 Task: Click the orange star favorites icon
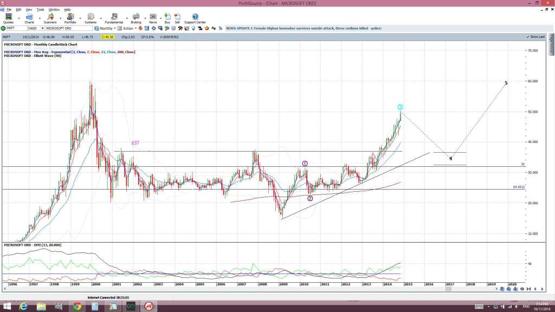coord(206,28)
